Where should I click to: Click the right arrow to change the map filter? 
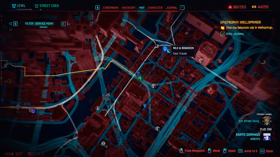click(68, 24)
